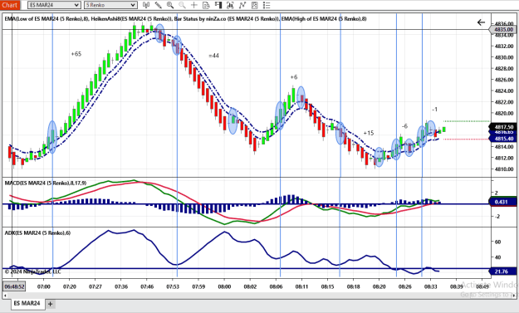Click the =44 annotation text

(x=213, y=56)
